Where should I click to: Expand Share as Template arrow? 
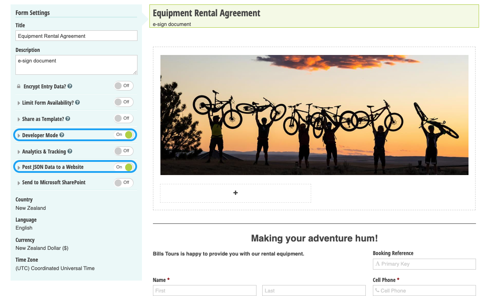19,119
